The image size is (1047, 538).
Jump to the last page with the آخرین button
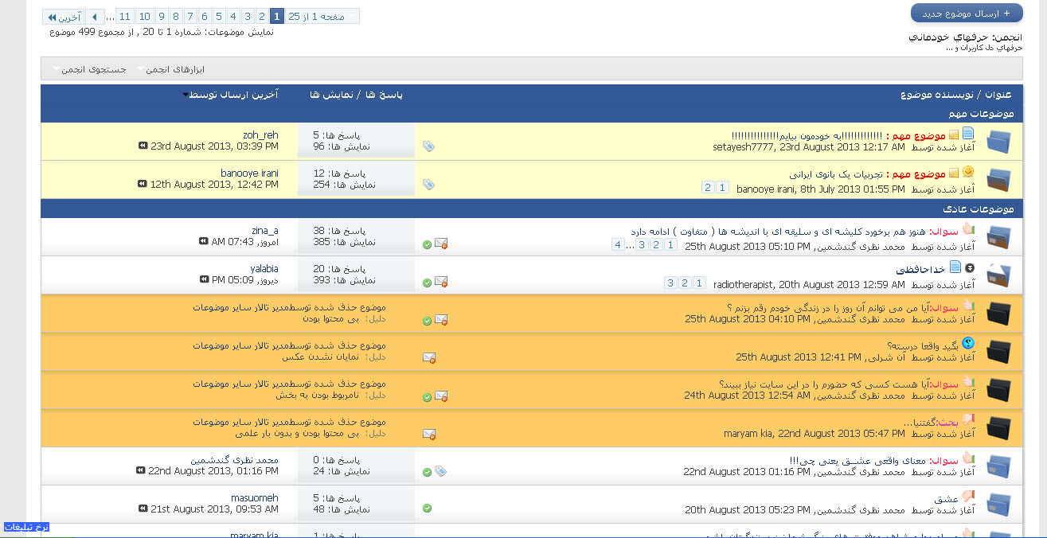[x=63, y=16]
